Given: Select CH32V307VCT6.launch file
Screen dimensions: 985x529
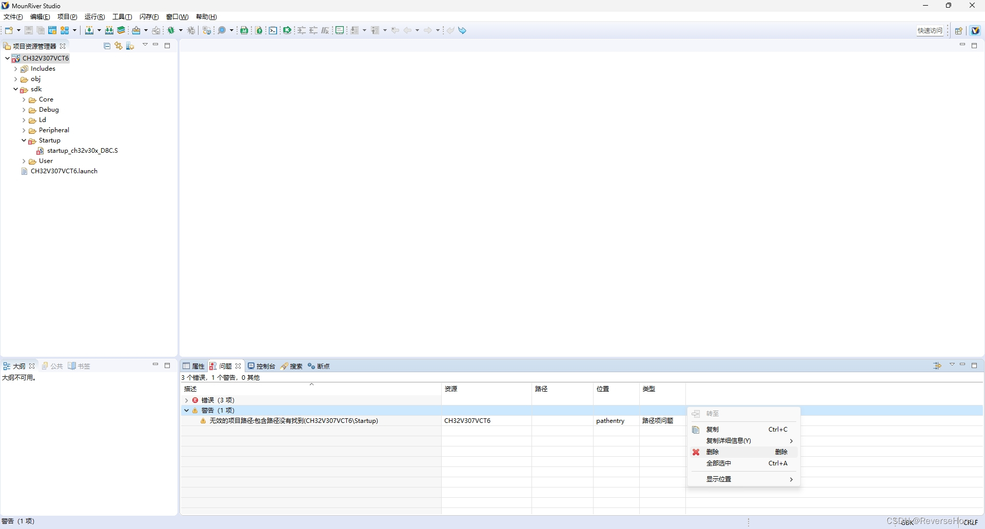Looking at the screenshot, I should [59, 171].
